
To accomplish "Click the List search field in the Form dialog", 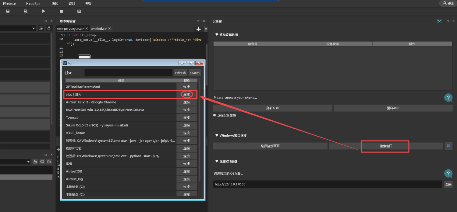I will click(x=128, y=73).
